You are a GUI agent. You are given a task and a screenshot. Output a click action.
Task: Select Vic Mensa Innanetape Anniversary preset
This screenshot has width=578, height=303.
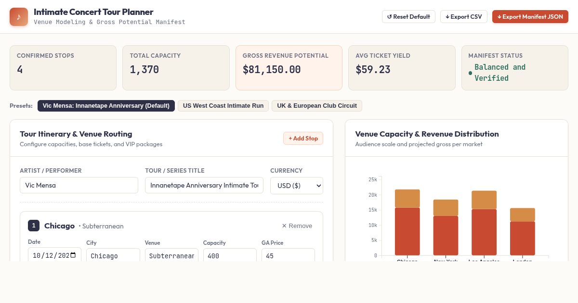pos(106,106)
